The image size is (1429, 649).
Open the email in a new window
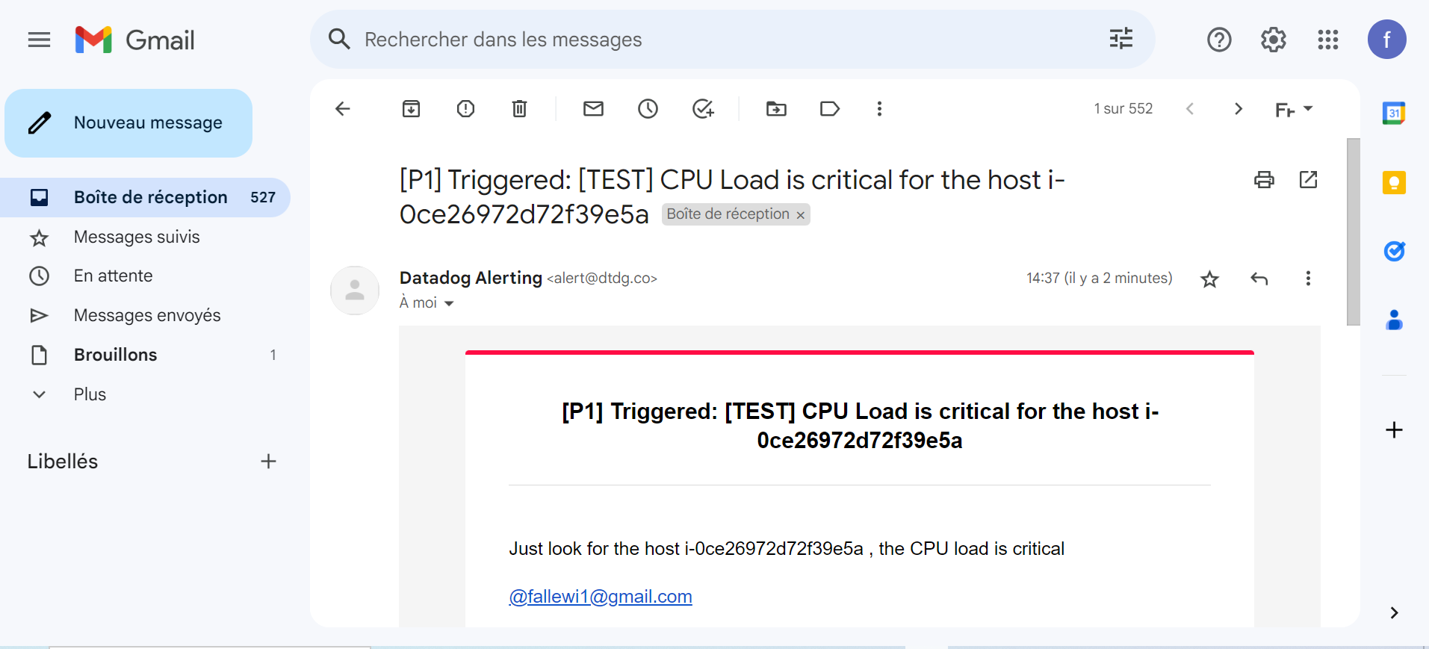(x=1308, y=179)
